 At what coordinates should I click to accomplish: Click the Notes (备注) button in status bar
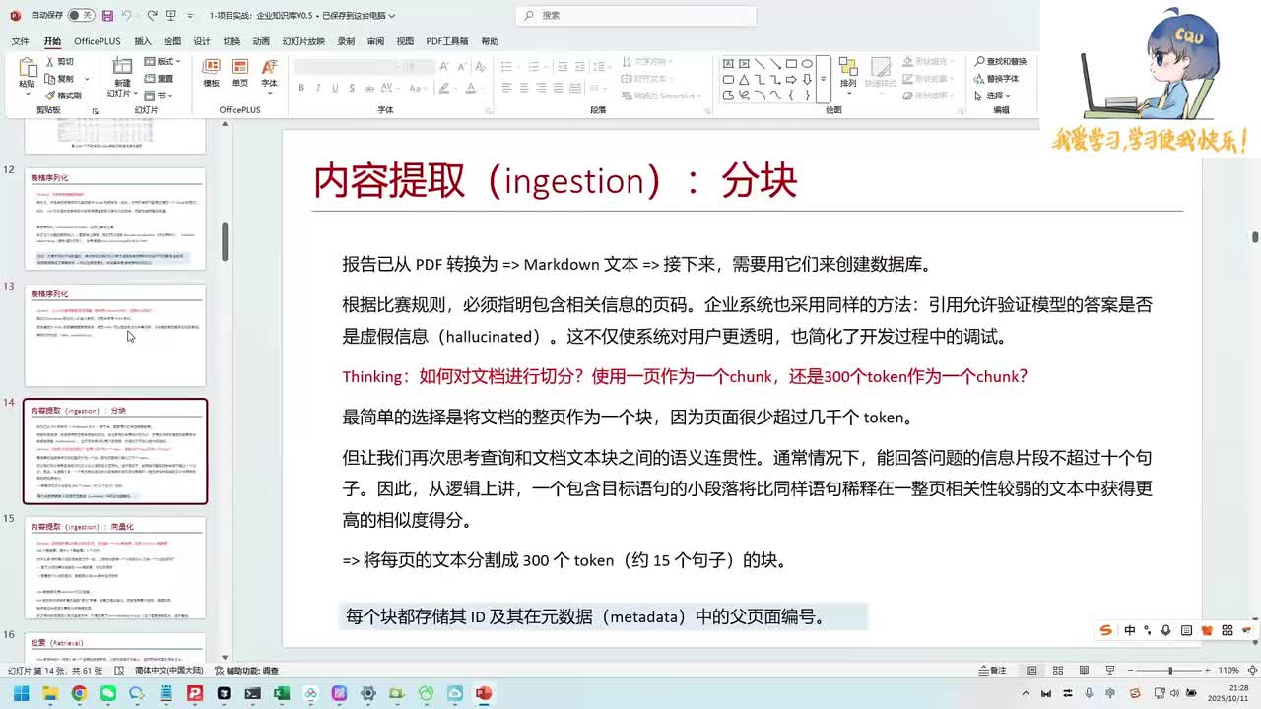(992, 671)
